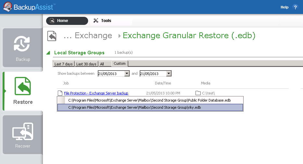Open the start date dropdown arrow
Screen dimensions: 303x164
pos(127,73)
